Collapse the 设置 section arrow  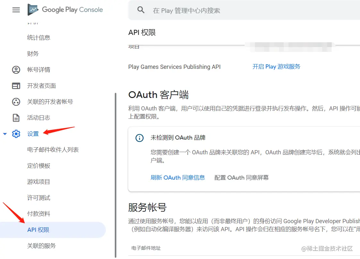(5, 134)
